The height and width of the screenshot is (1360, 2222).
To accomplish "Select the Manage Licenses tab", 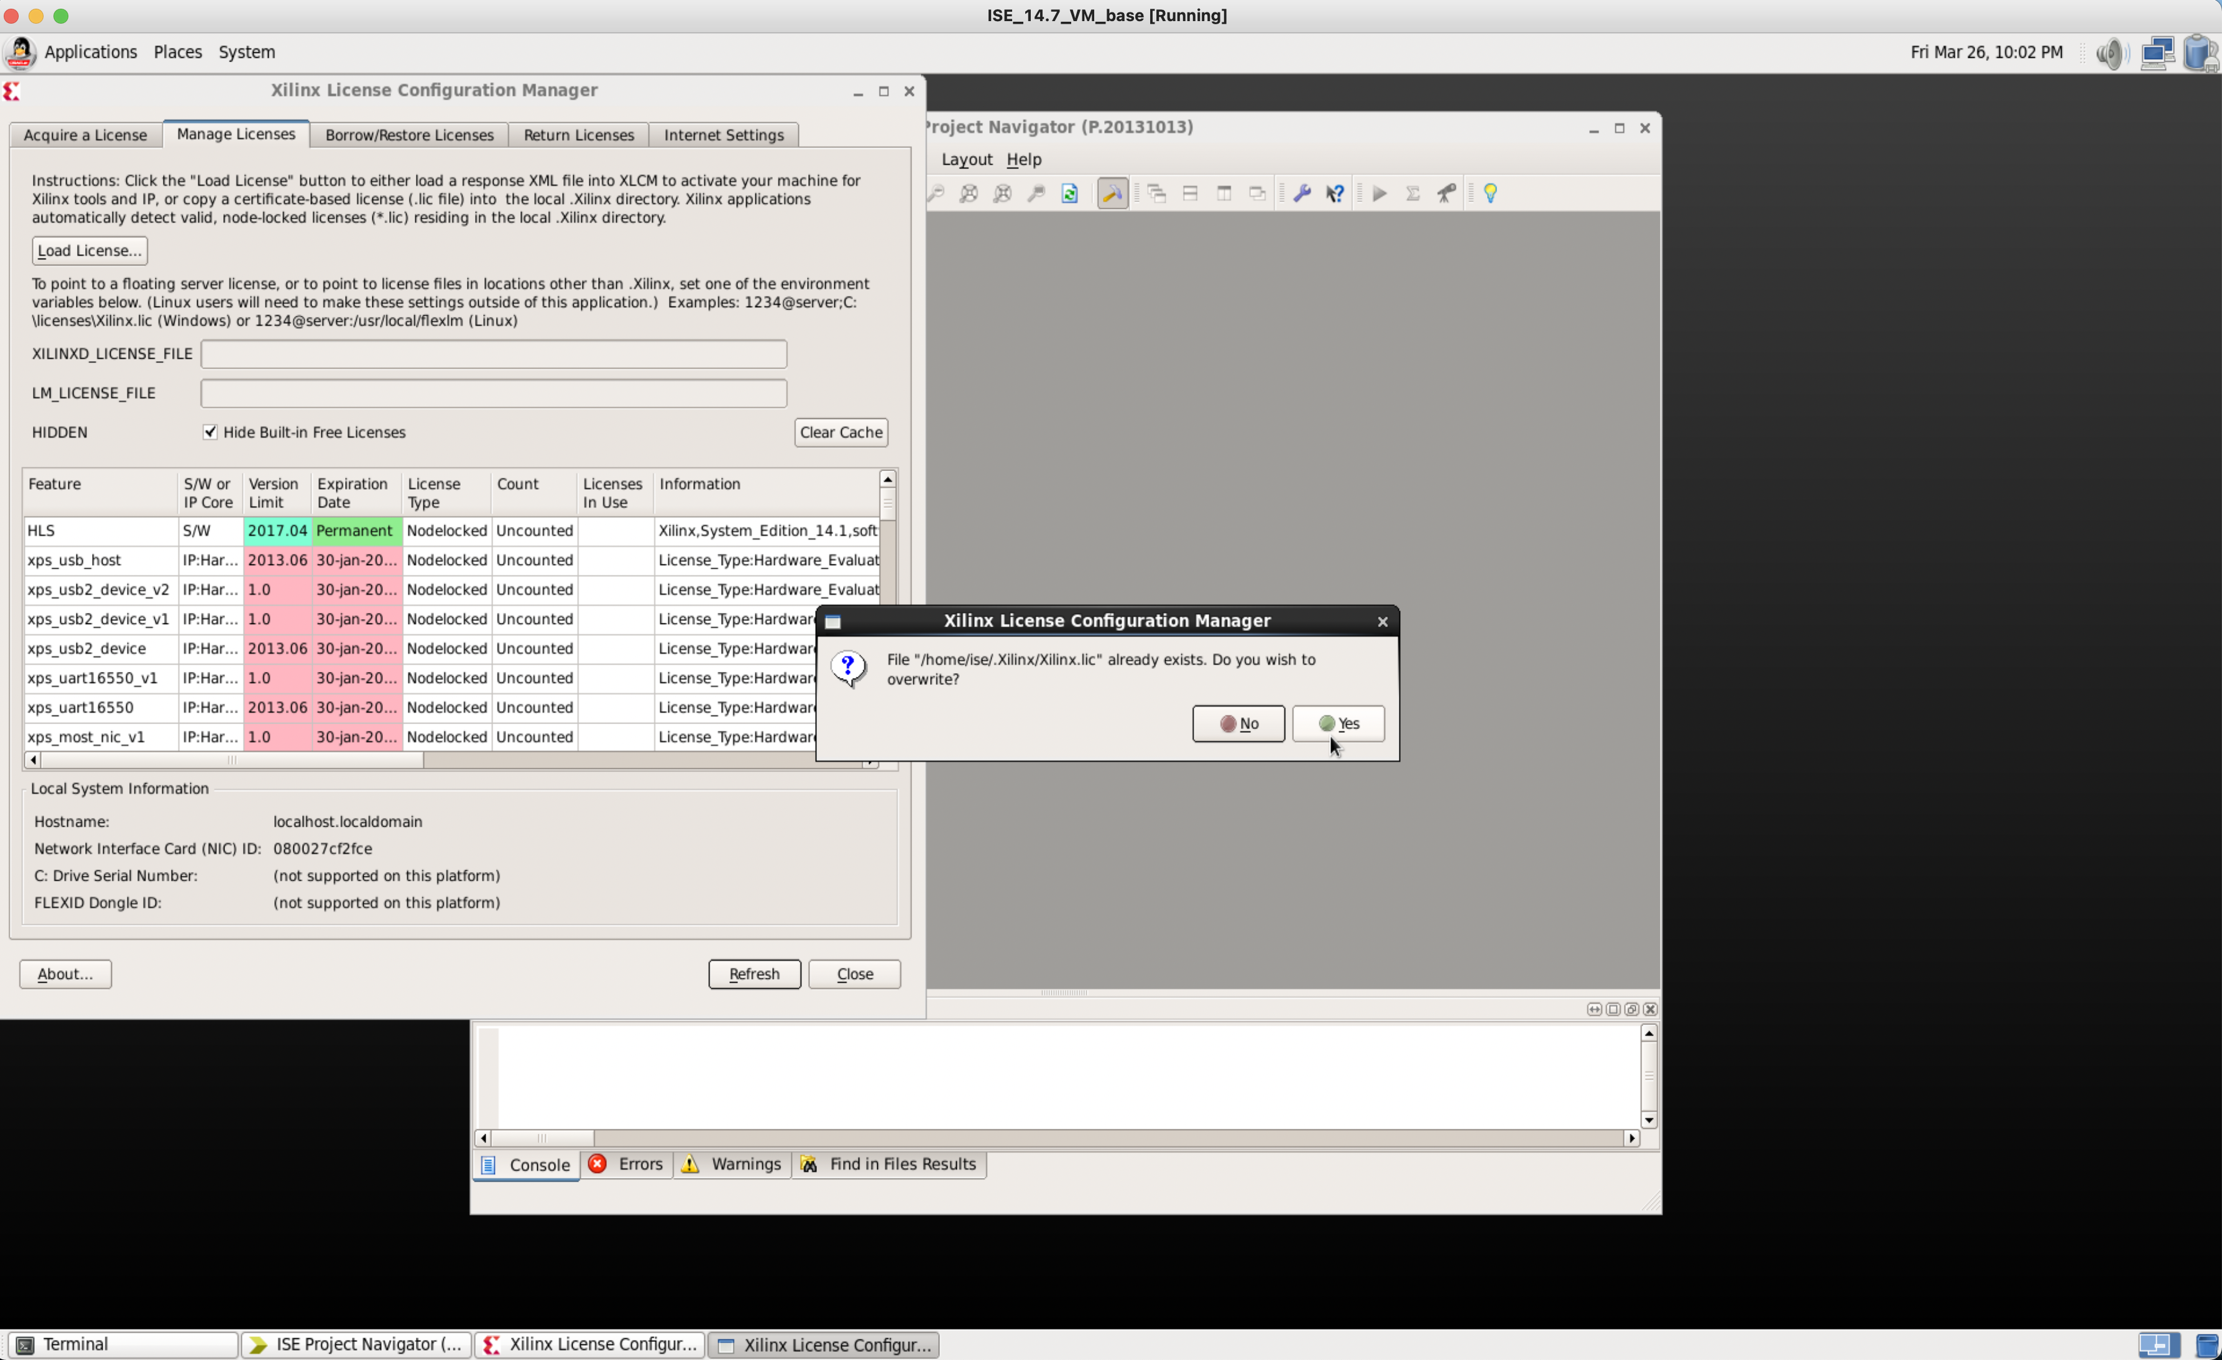I will click(236, 134).
